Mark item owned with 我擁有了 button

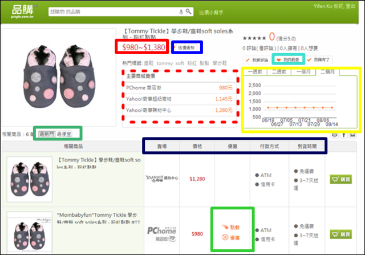(x=318, y=60)
